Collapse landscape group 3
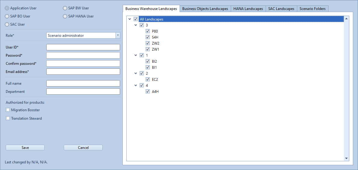The image size is (358, 170). tap(136, 25)
